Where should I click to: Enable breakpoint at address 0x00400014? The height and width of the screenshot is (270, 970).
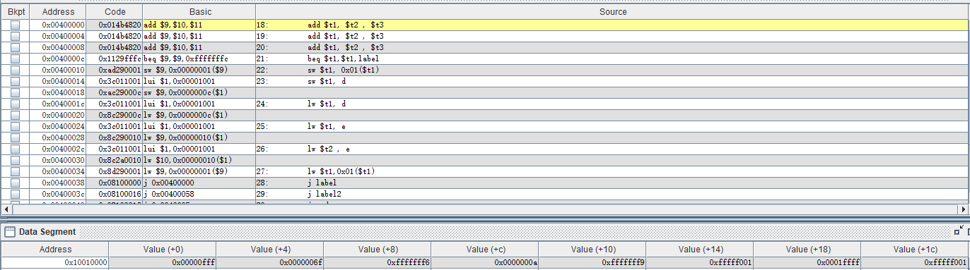tap(14, 81)
